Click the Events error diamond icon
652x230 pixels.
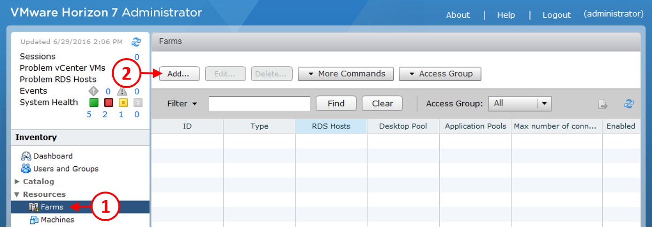93,91
